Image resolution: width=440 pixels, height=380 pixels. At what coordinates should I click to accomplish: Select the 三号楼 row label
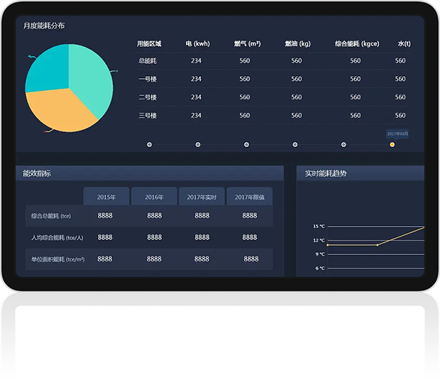point(148,116)
